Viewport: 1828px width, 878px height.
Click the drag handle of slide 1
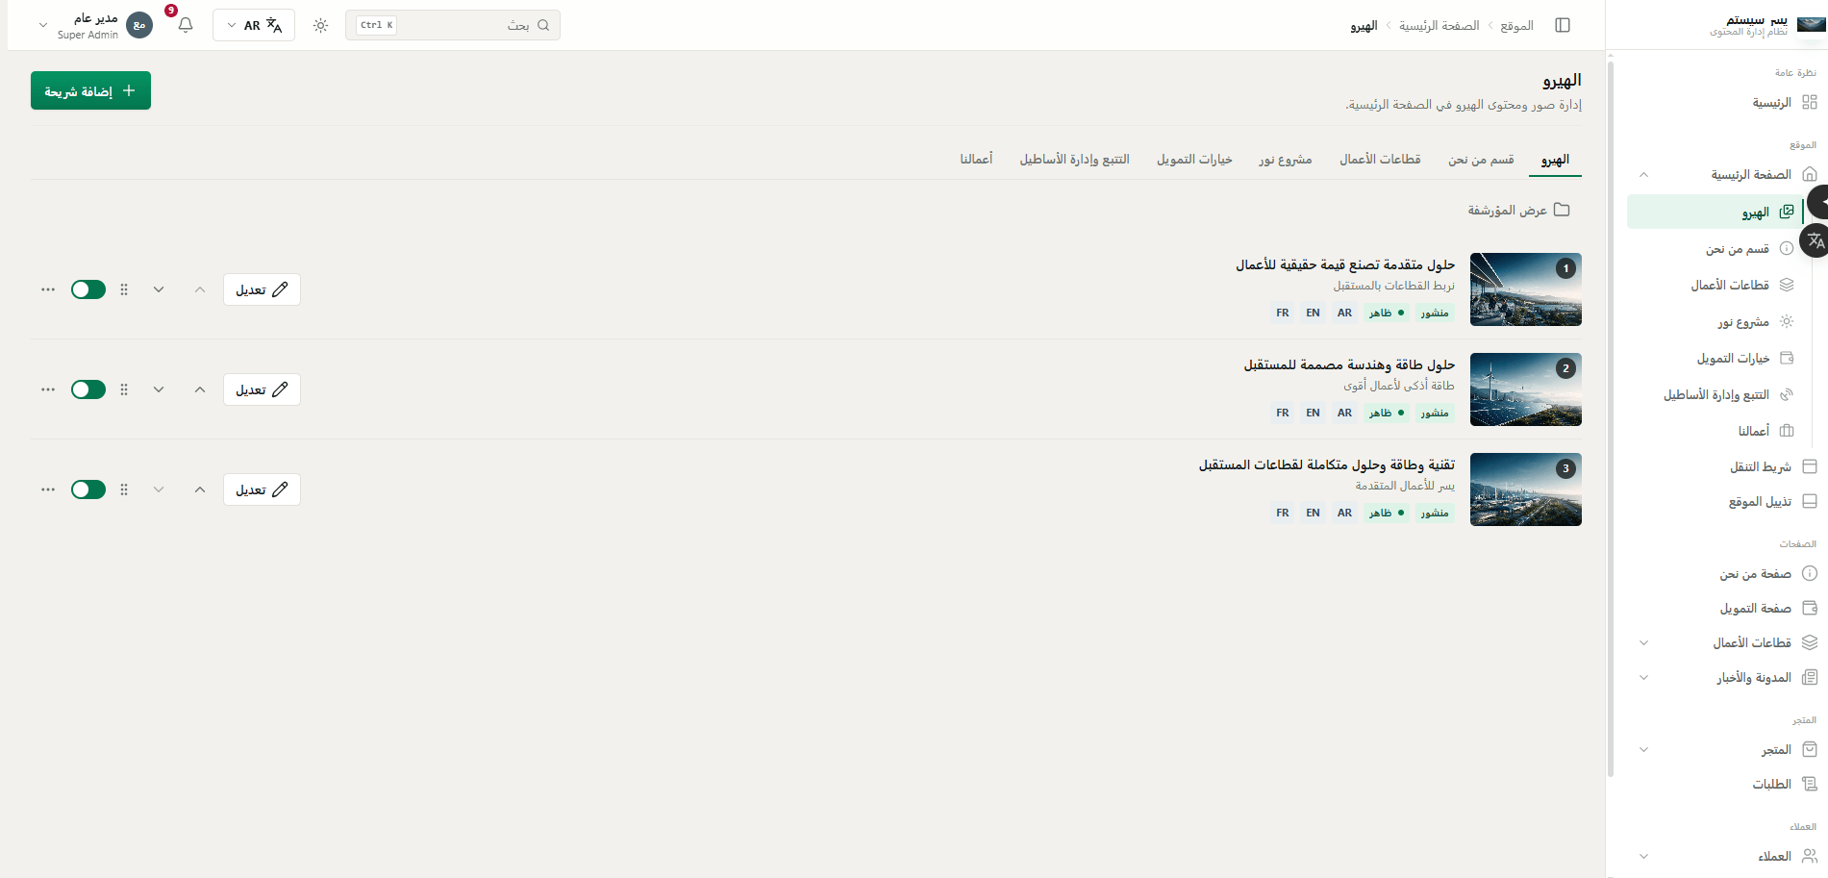coord(124,289)
